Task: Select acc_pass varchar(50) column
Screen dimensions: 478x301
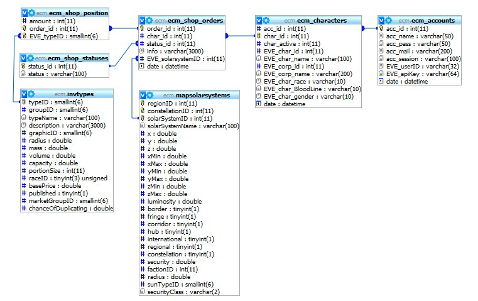Action: pos(420,43)
